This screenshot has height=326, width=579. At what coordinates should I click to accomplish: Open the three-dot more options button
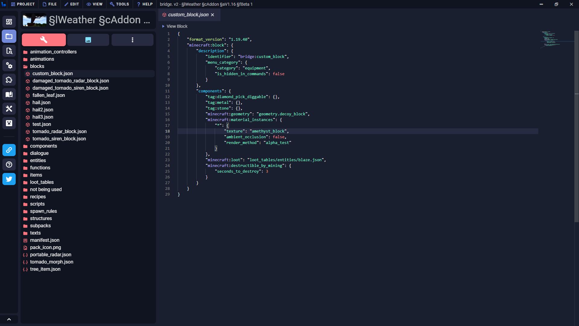[x=132, y=40]
